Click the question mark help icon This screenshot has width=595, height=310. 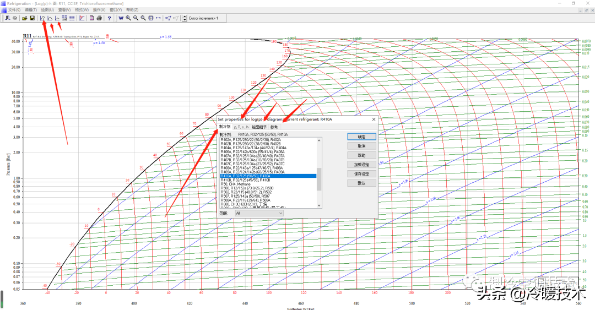[x=110, y=18]
